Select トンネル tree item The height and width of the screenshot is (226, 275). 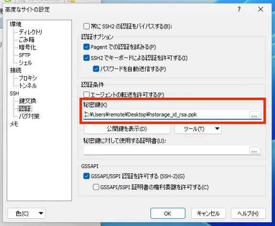(x=27, y=86)
